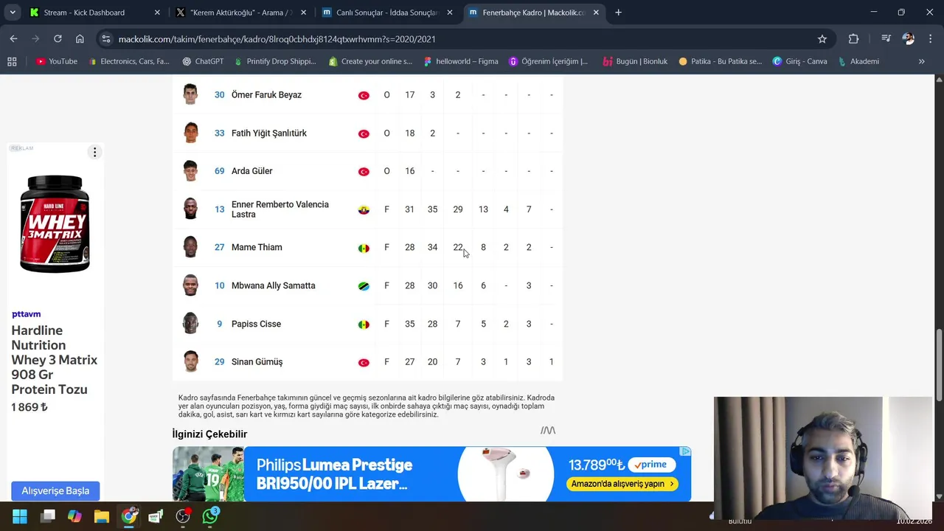The image size is (944, 531).
Task: Click Arda Güler's player photo
Action: point(190,171)
